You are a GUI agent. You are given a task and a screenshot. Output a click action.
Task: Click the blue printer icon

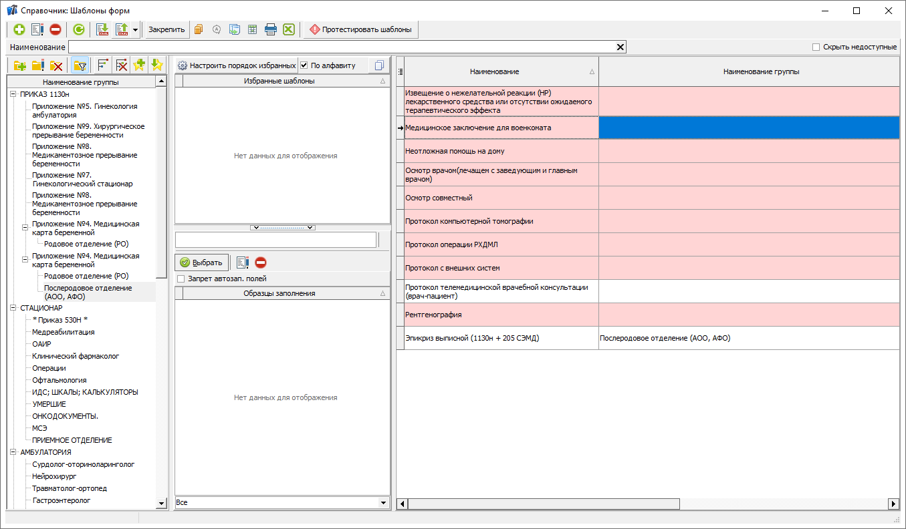pos(271,29)
